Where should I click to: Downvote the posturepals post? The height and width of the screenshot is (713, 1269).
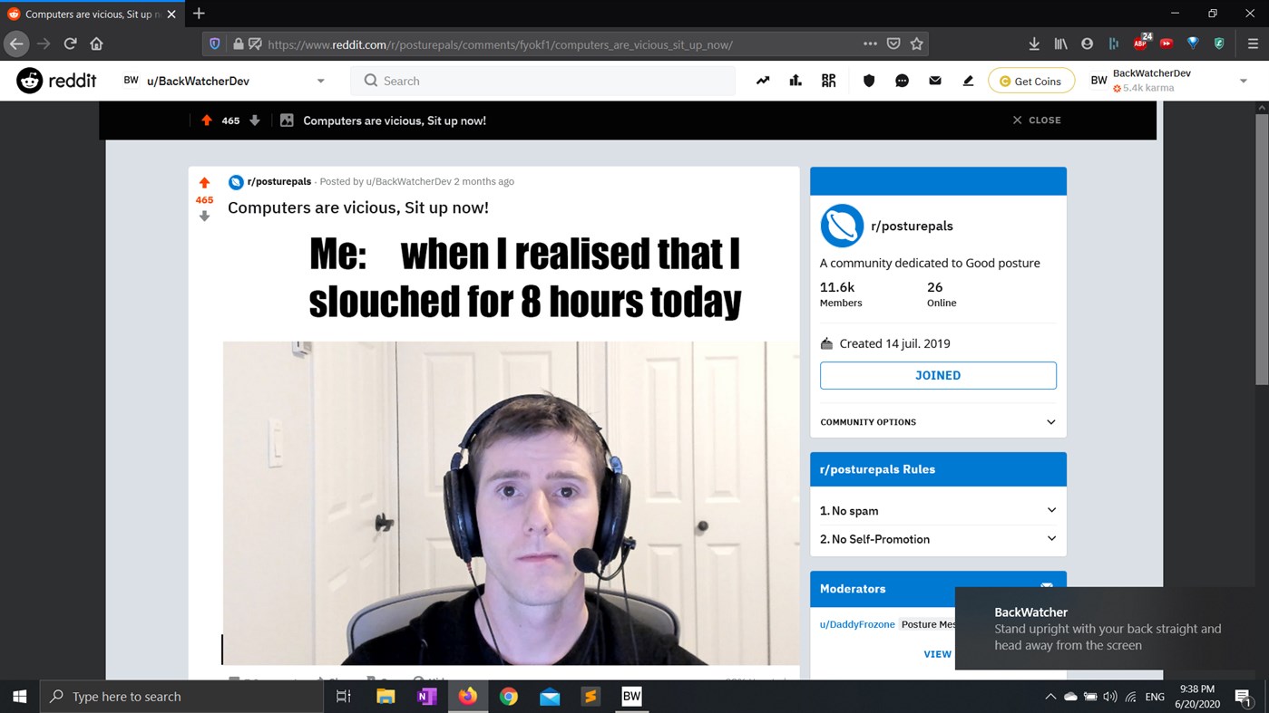pos(204,216)
